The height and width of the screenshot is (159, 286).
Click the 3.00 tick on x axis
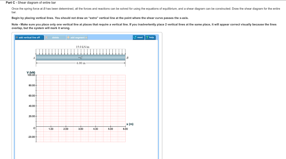(81, 129)
